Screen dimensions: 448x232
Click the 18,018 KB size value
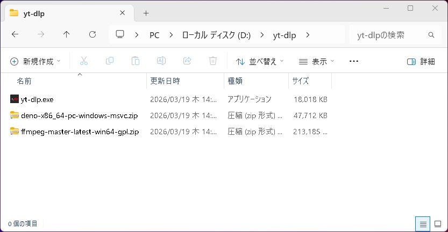point(310,99)
